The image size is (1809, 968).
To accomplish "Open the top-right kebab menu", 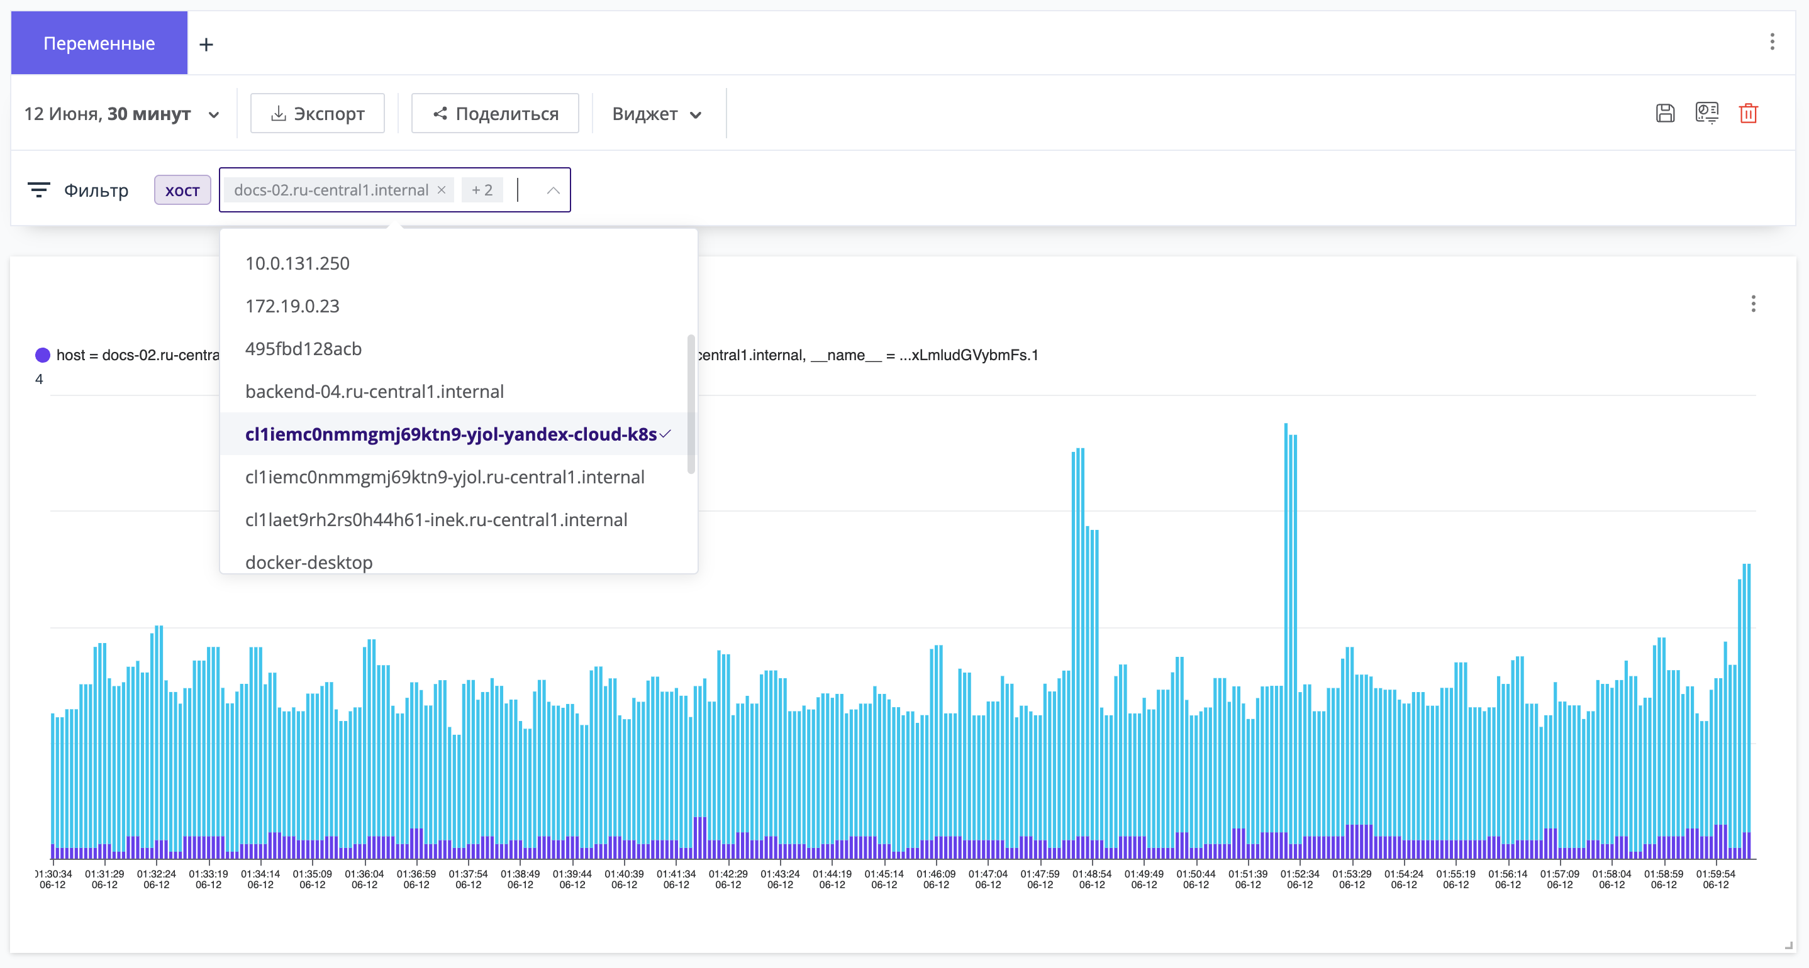I will (x=1772, y=42).
